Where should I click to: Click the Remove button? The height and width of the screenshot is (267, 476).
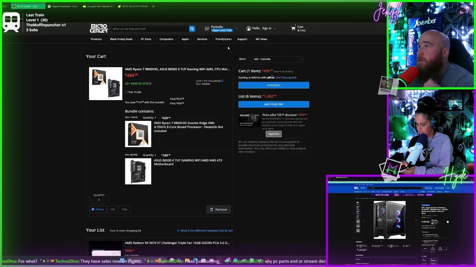click(x=218, y=210)
